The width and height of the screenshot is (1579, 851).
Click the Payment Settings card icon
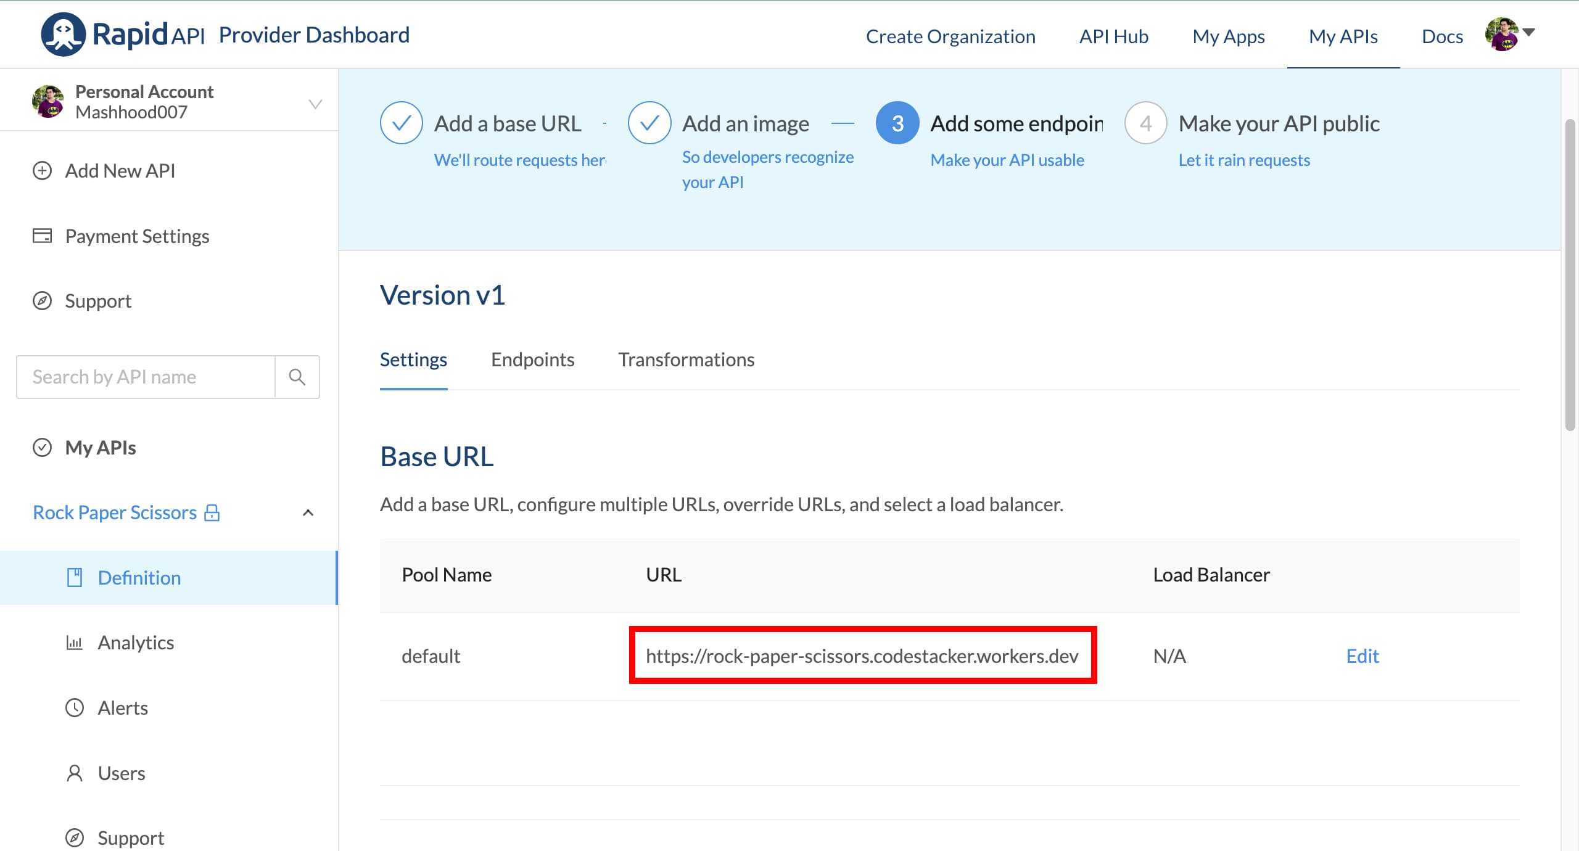click(x=42, y=236)
